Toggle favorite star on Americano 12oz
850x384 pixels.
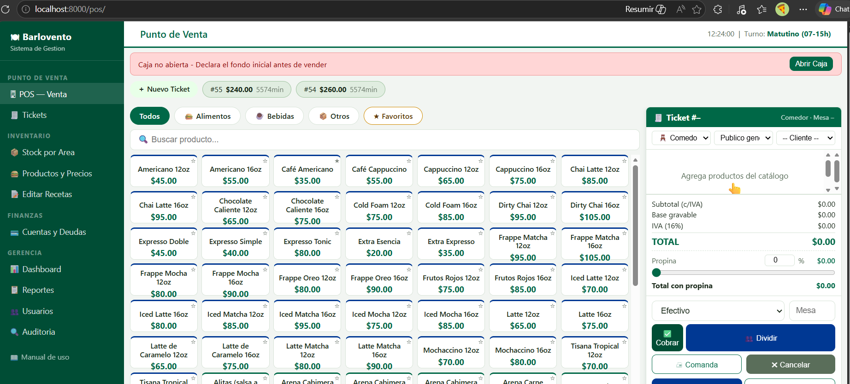click(x=193, y=161)
